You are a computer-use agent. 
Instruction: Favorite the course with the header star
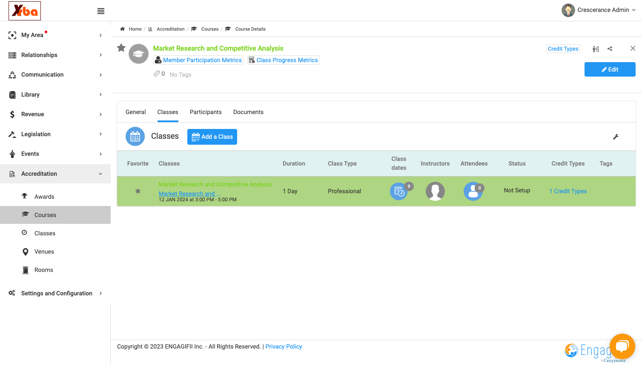point(121,48)
